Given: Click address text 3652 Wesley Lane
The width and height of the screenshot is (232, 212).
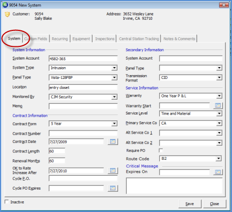Looking at the screenshot, I should pyautogui.click(x=138, y=14).
